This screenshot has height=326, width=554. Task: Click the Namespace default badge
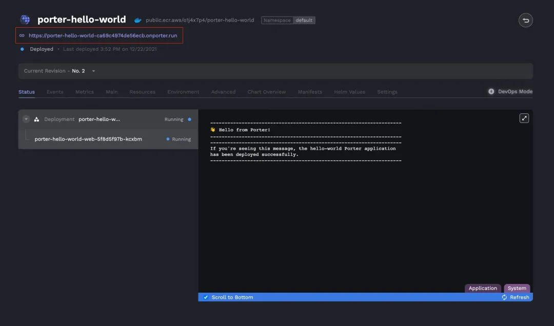point(288,20)
